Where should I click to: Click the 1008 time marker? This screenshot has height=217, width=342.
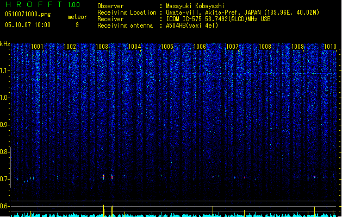click(x=265, y=47)
